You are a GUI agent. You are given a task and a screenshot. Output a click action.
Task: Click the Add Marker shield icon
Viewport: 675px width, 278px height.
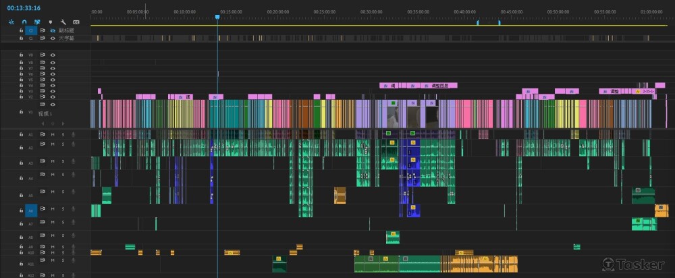click(50, 22)
